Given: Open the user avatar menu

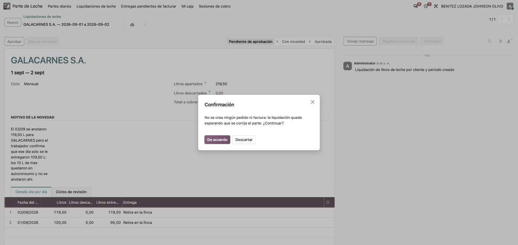Looking at the screenshot, I should pos(510,6).
